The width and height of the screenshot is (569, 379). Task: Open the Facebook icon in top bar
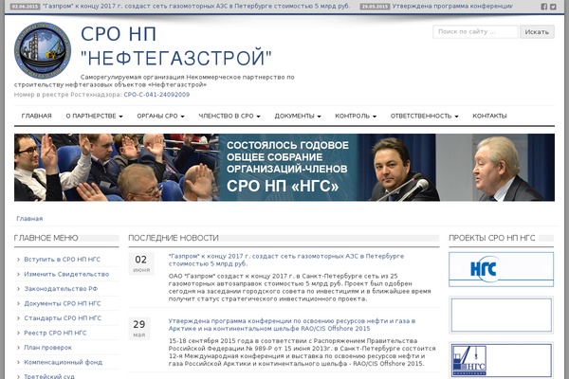[544, 7]
